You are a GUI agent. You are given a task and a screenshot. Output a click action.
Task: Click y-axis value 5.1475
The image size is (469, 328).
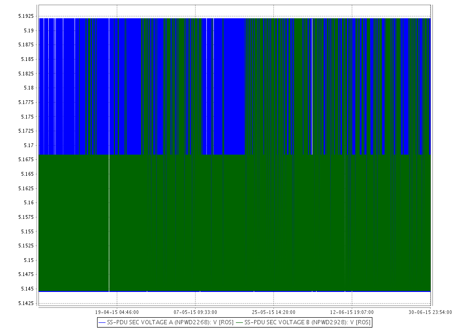(x=26, y=274)
